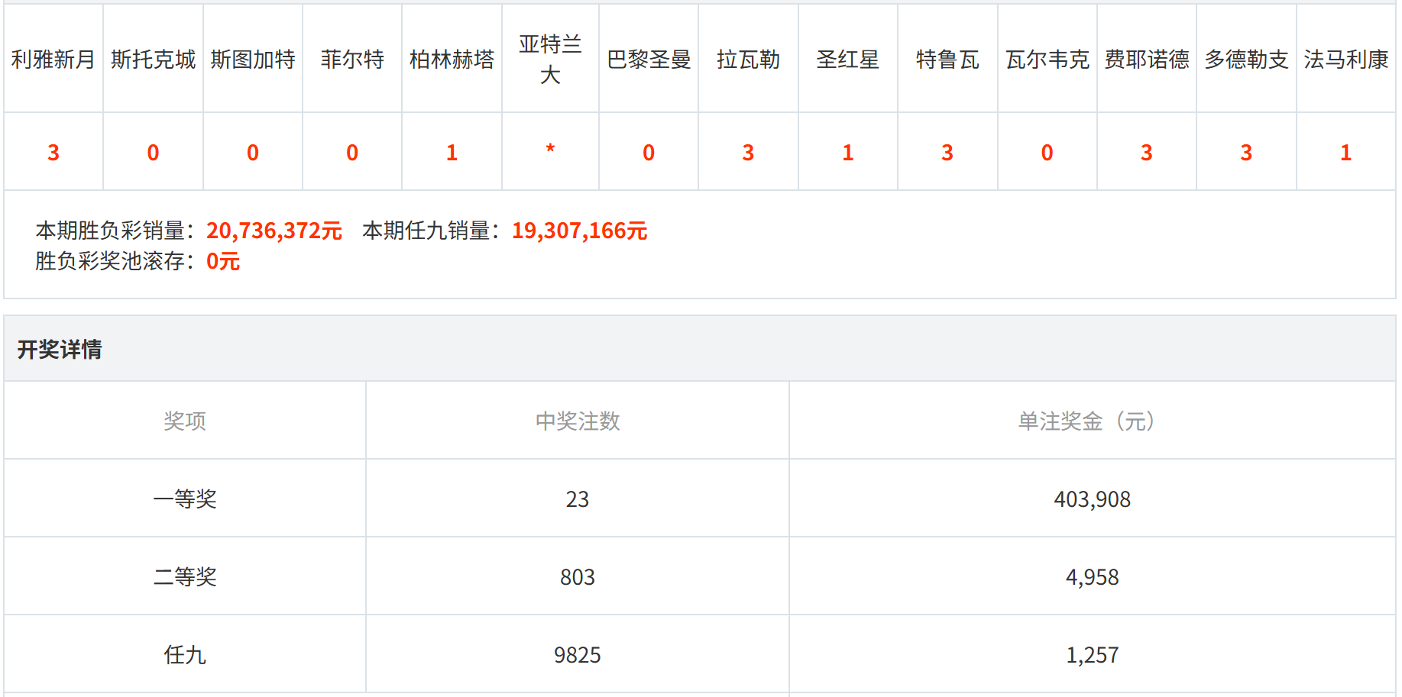Select team name 拉瓦勒
The width and height of the screenshot is (1402, 697).
748,60
